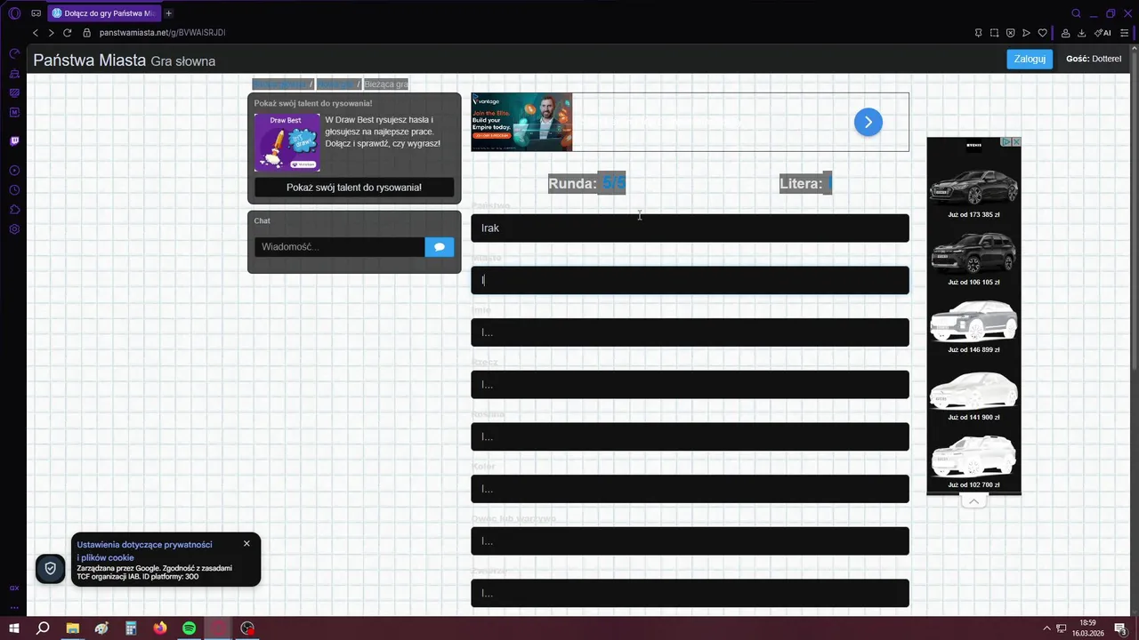Open sidebar settings gear icon
Image resolution: width=1139 pixels, height=640 pixels.
click(14, 228)
